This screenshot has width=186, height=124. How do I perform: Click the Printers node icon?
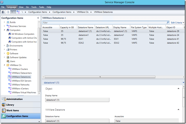pos(8,50)
